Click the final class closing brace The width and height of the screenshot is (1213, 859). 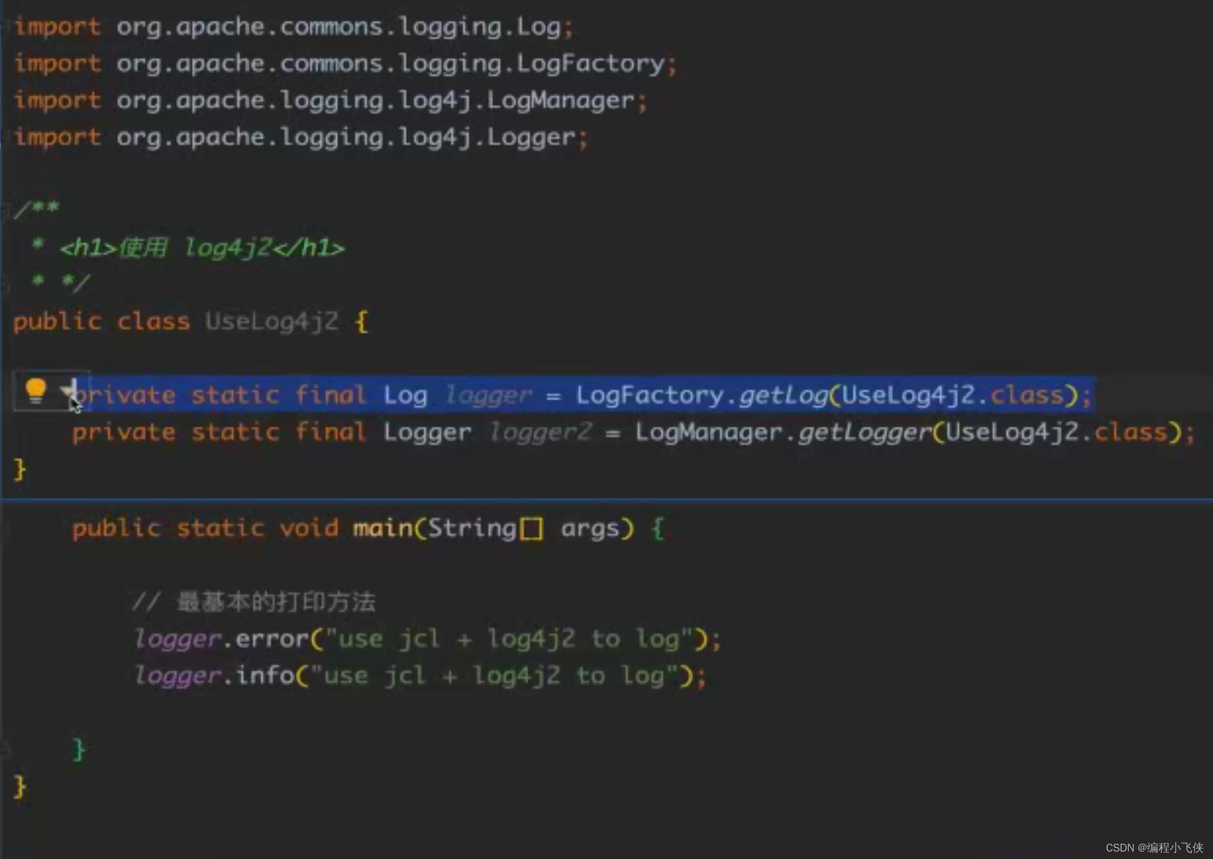point(20,787)
